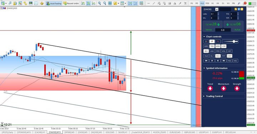Toggle the VOL volumes button
This screenshot has height=134, width=257.
(224, 51)
